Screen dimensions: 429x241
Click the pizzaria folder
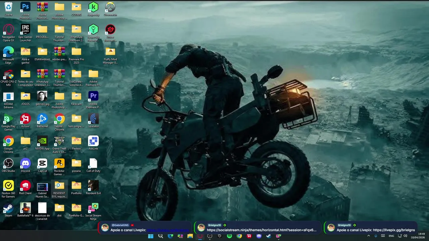point(76,165)
